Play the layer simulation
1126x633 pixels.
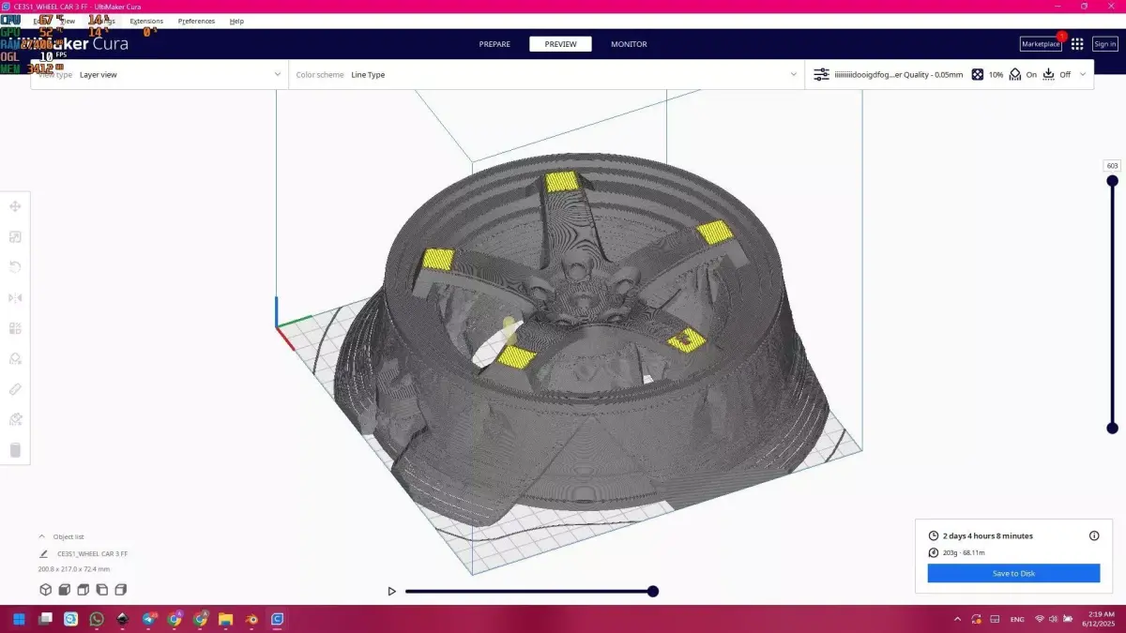(392, 591)
